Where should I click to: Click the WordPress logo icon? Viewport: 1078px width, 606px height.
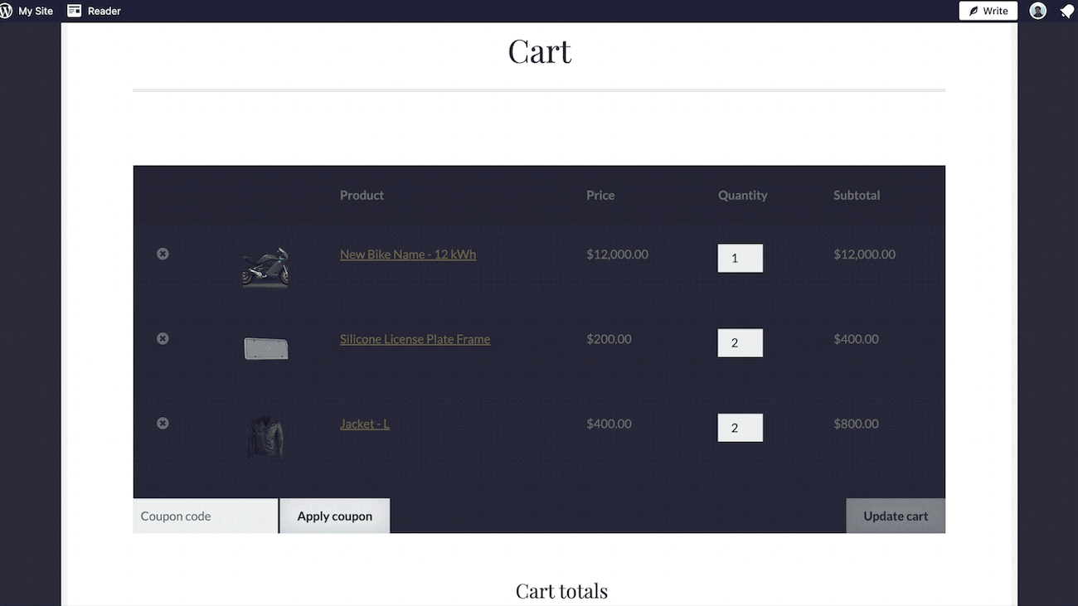tap(7, 11)
